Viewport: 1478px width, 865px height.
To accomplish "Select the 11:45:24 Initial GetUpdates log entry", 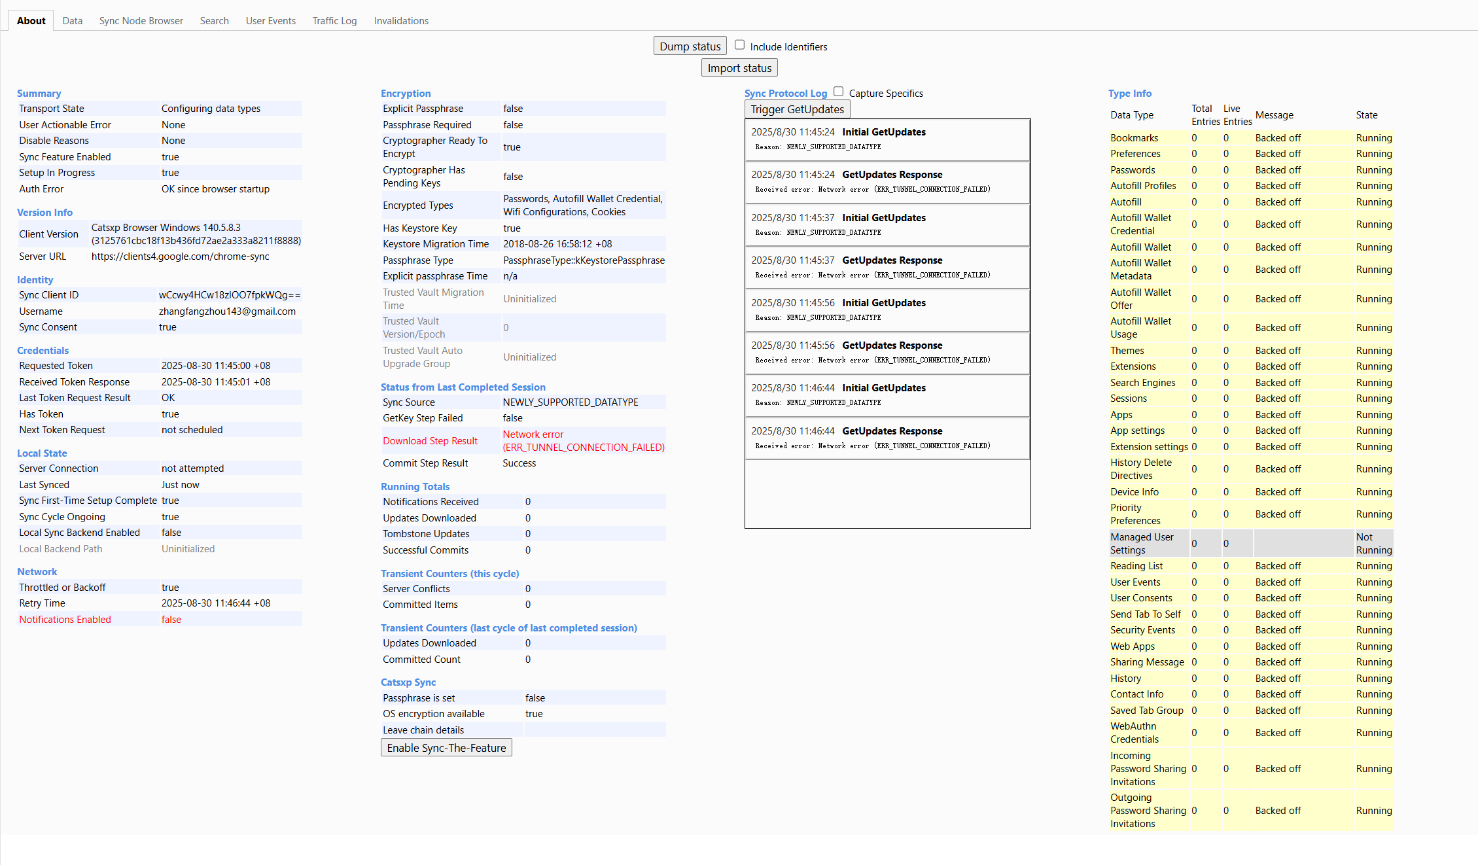I will point(887,139).
